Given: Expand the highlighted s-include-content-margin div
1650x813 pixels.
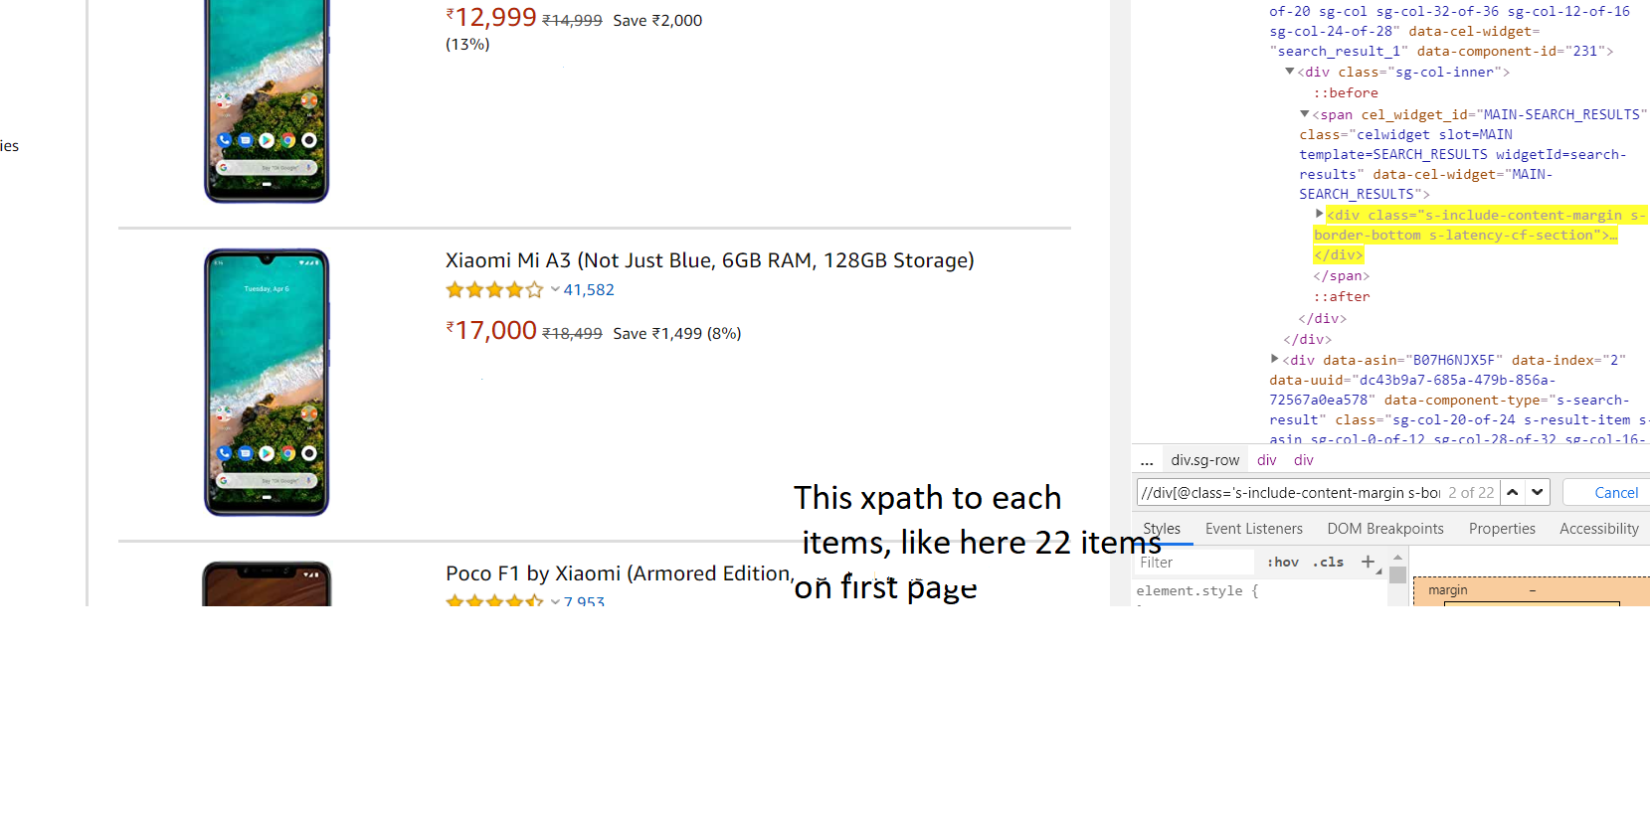Looking at the screenshot, I should [x=1319, y=214].
